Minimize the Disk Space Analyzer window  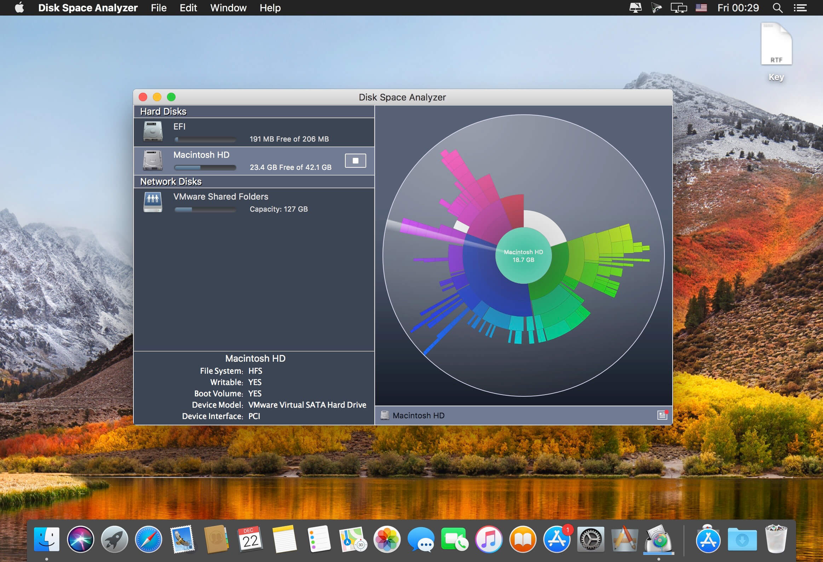(x=157, y=97)
